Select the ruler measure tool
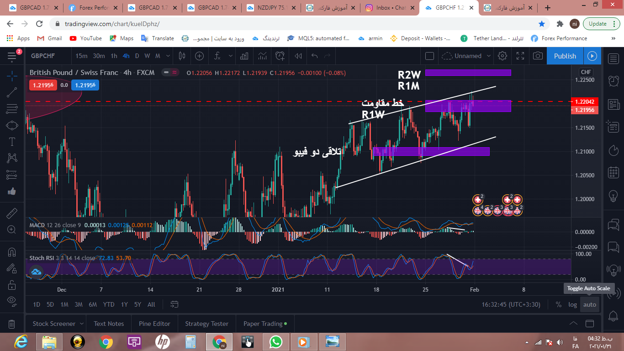The height and width of the screenshot is (351, 624). coord(12,213)
